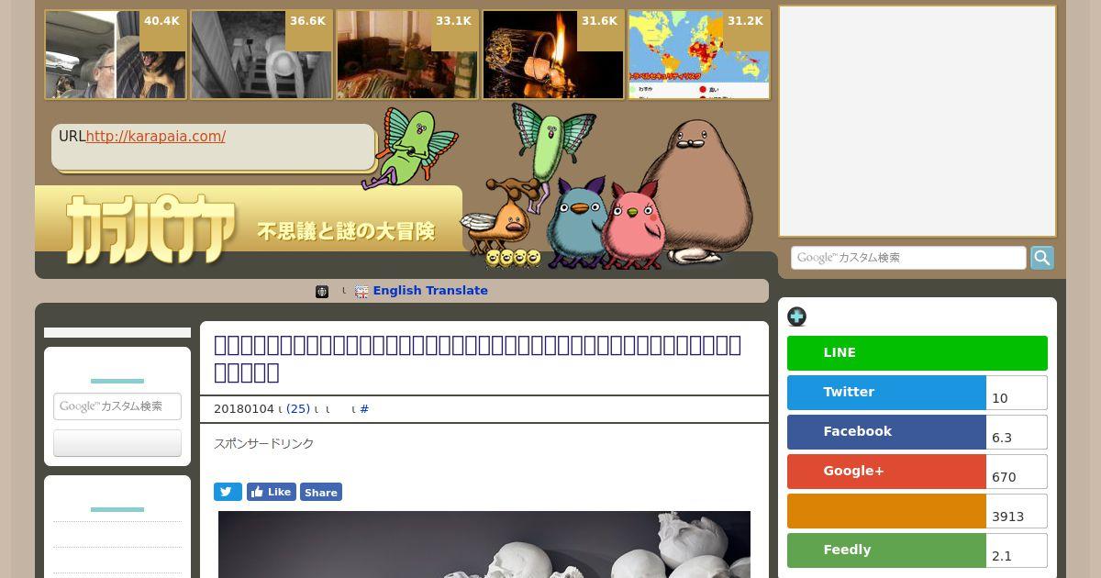The height and width of the screenshot is (578, 1101).
Task: Open the skulls article image
Action: [x=484, y=545]
